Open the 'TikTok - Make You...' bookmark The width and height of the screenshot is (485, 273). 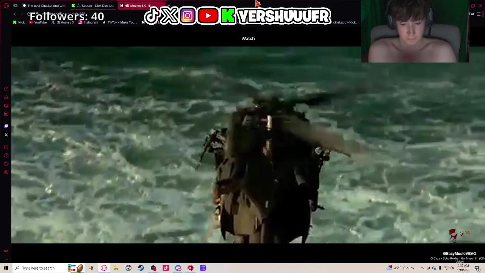pos(120,22)
